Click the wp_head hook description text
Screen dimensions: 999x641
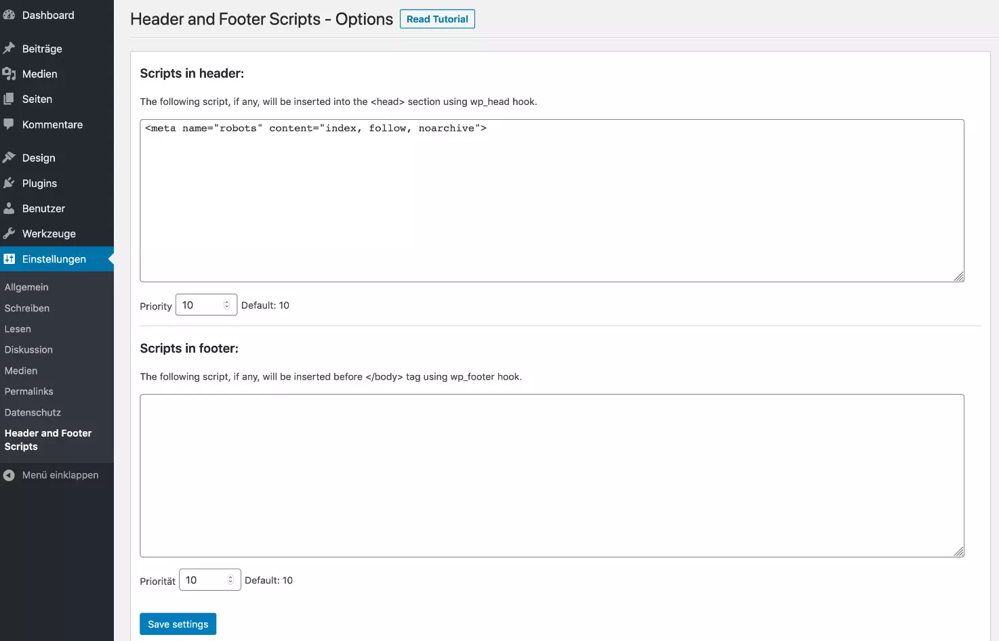tap(338, 102)
